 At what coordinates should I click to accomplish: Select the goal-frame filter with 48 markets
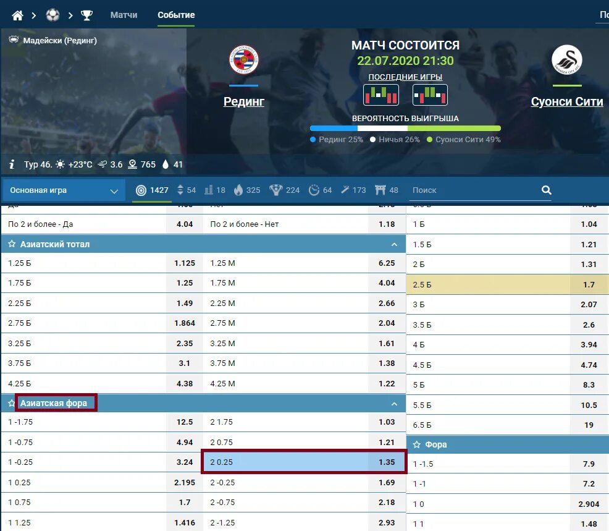pos(387,190)
